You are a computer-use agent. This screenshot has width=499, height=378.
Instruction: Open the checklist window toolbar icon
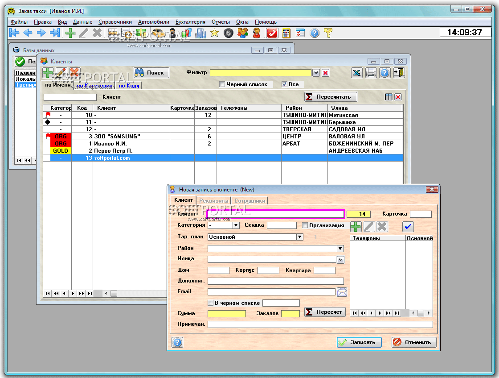[300, 33]
